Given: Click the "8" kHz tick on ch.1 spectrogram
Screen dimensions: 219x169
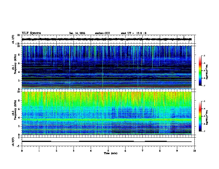Looking at the screenshot, I should [x=19, y=55].
